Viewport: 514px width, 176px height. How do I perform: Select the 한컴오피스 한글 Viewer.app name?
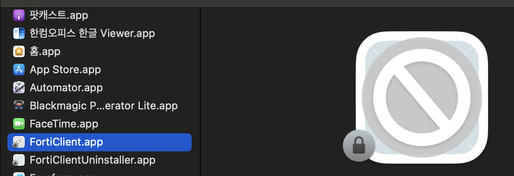point(92,33)
